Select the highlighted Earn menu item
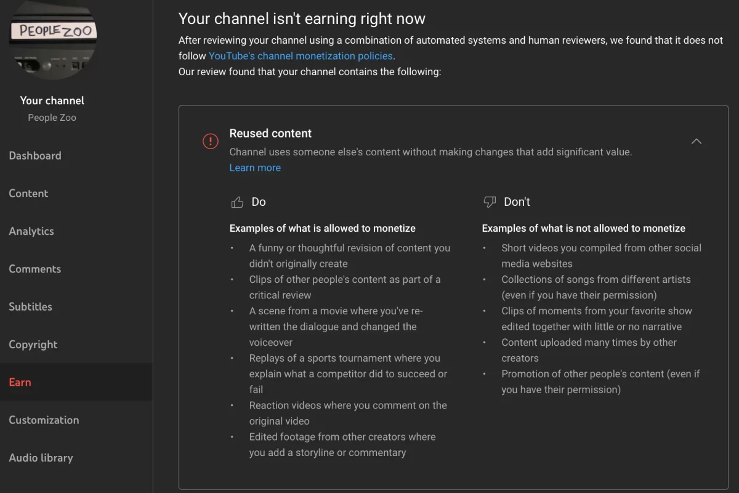 [x=20, y=382]
